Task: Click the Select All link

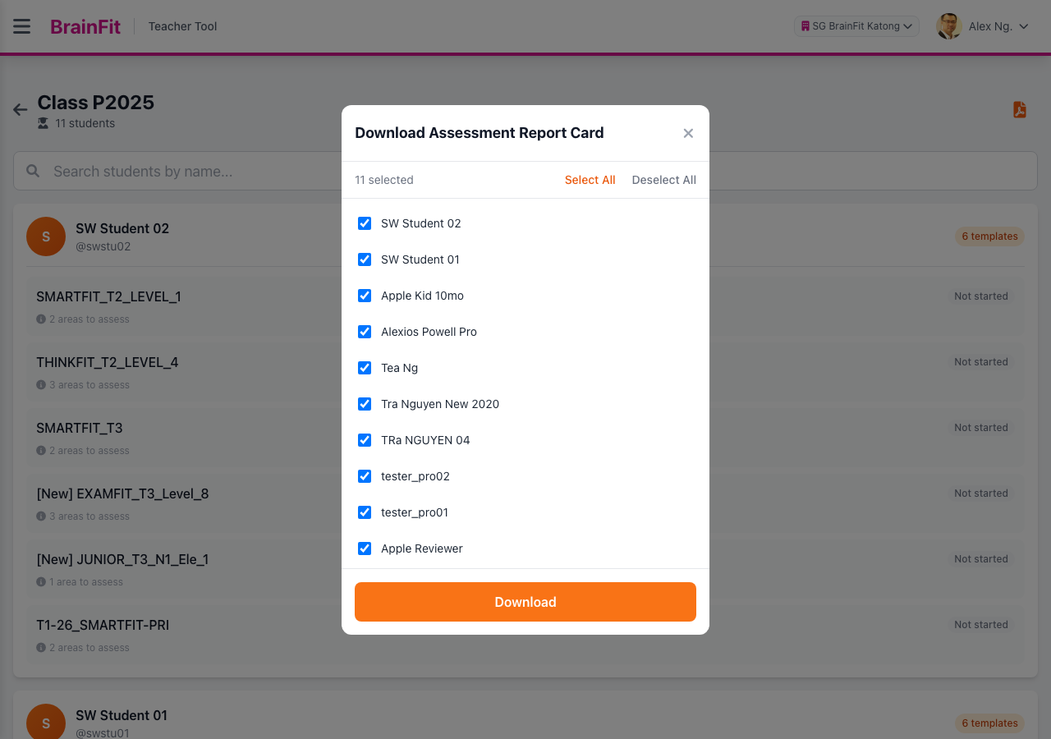Action: pyautogui.click(x=590, y=180)
